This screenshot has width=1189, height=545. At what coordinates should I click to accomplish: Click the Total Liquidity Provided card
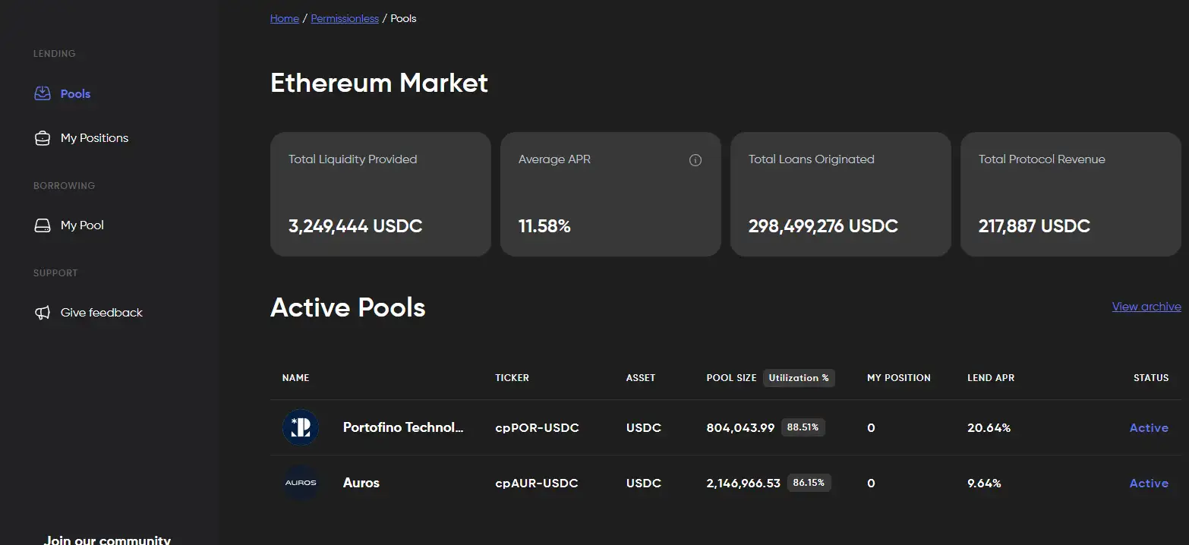[x=380, y=194]
